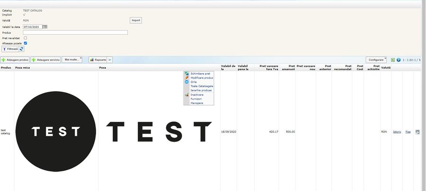Image resolution: width=426 pixels, height=191 pixels.
Task: Expand the Mai multe dropdown
Action: tap(72, 60)
